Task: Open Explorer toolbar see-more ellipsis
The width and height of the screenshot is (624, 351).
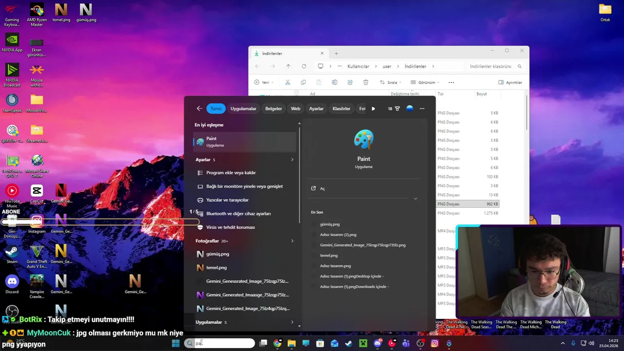Action: click(x=451, y=82)
